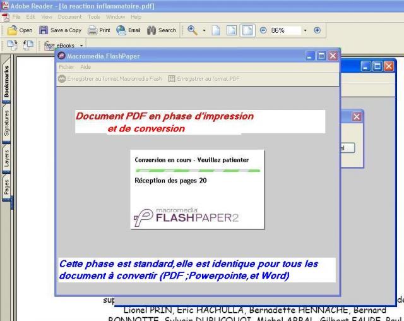Close the small dialog behind FlashPaper
This screenshot has width=404, height=321.
point(357,117)
